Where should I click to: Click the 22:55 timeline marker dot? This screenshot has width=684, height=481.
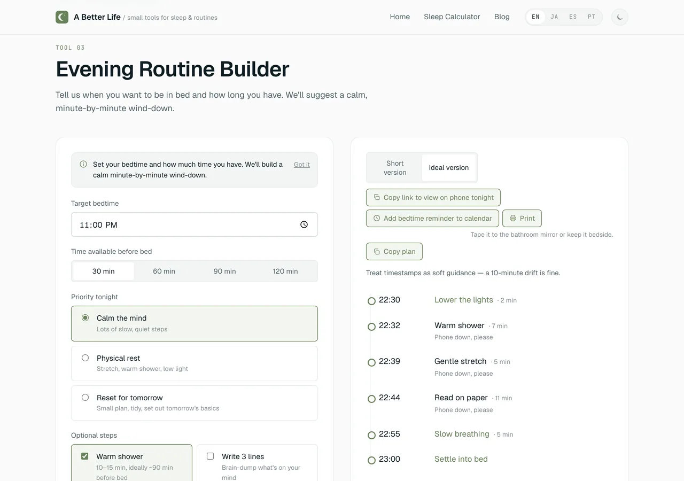(371, 435)
